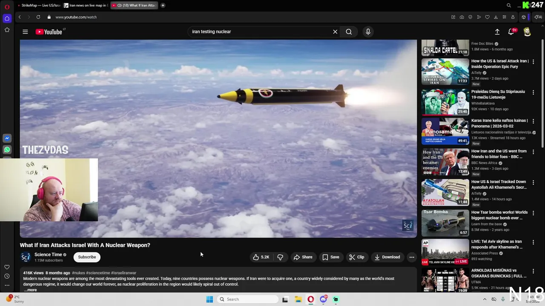Image resolution: width=545 pixels, height=306 pixels.
Task: Open the edit page note icon
Action: 453,17
